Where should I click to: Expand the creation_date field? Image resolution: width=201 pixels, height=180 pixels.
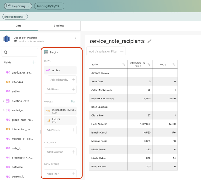point(4,101)
